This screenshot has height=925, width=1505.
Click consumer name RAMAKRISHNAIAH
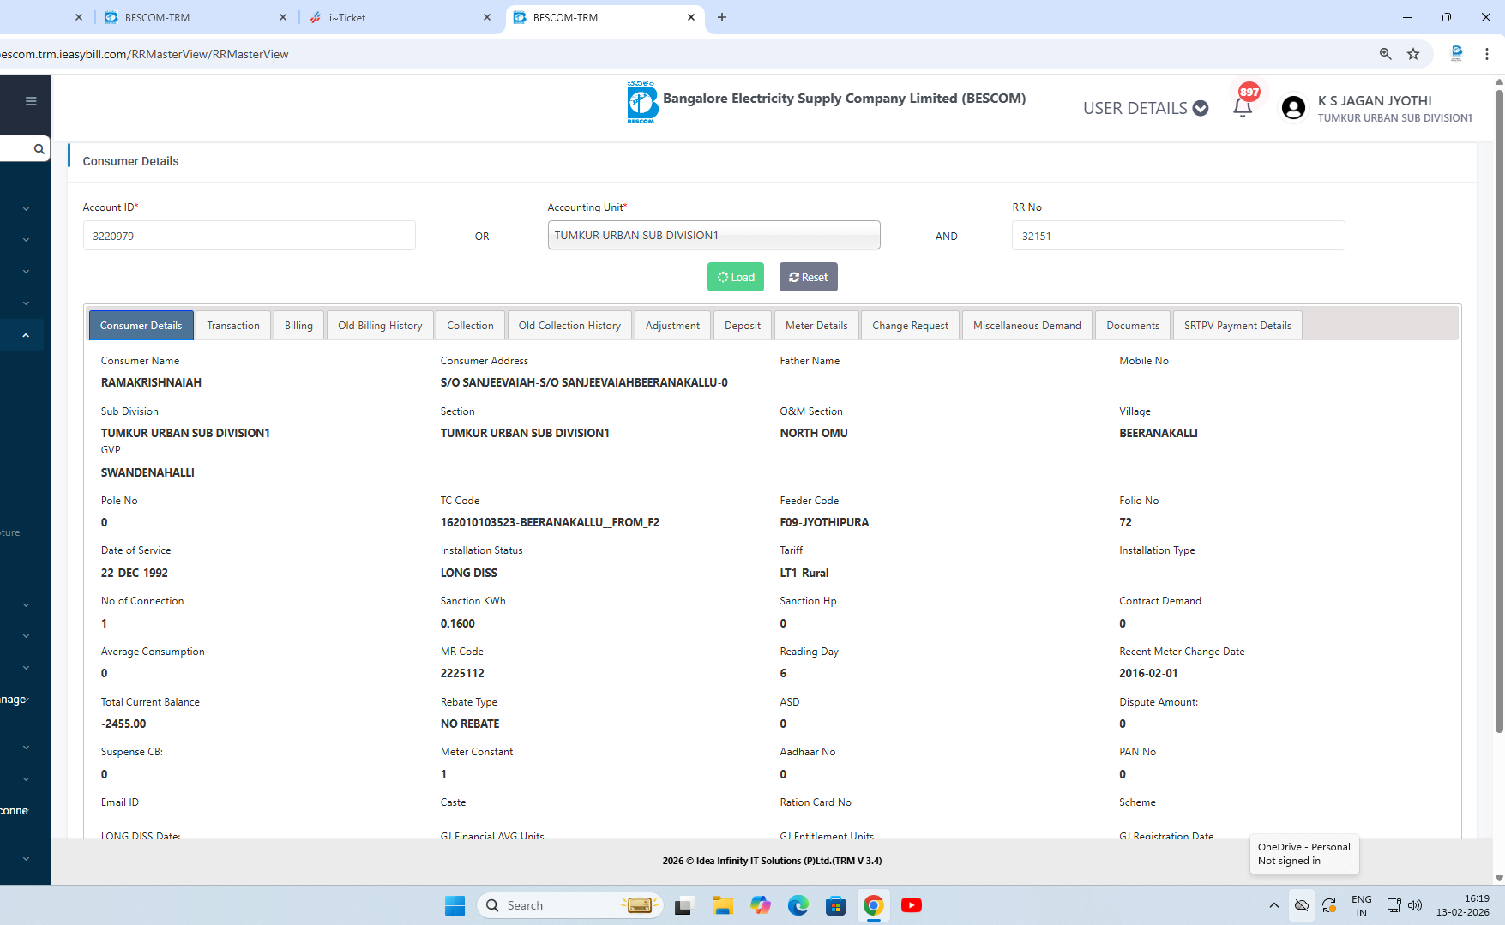point(151,382)
